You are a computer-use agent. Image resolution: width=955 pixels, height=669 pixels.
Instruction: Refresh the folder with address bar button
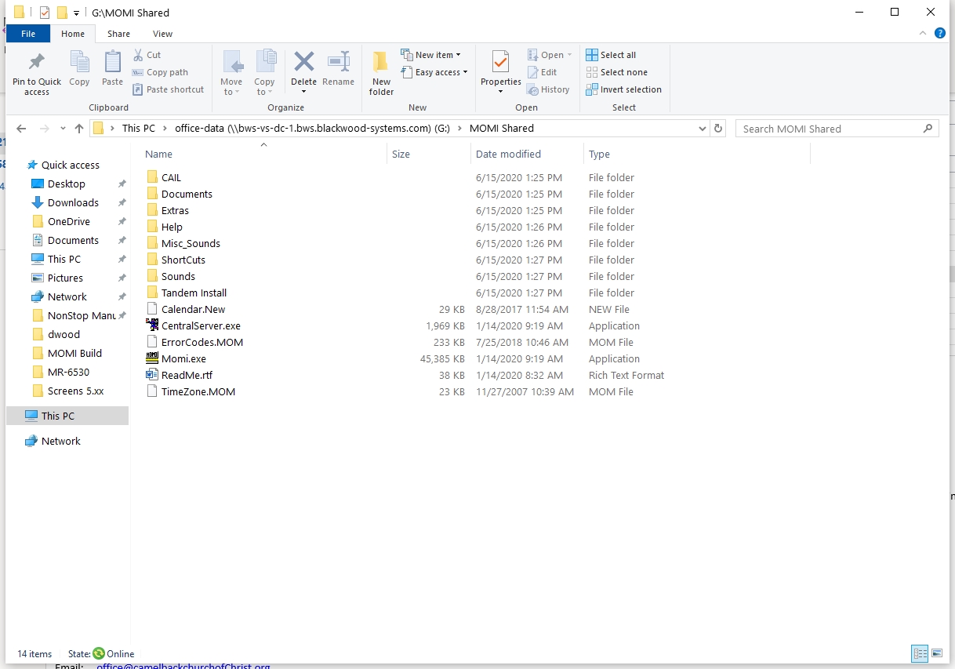717,129
